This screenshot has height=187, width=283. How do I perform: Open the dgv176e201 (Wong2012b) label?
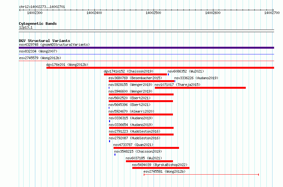tap(67, 65)
